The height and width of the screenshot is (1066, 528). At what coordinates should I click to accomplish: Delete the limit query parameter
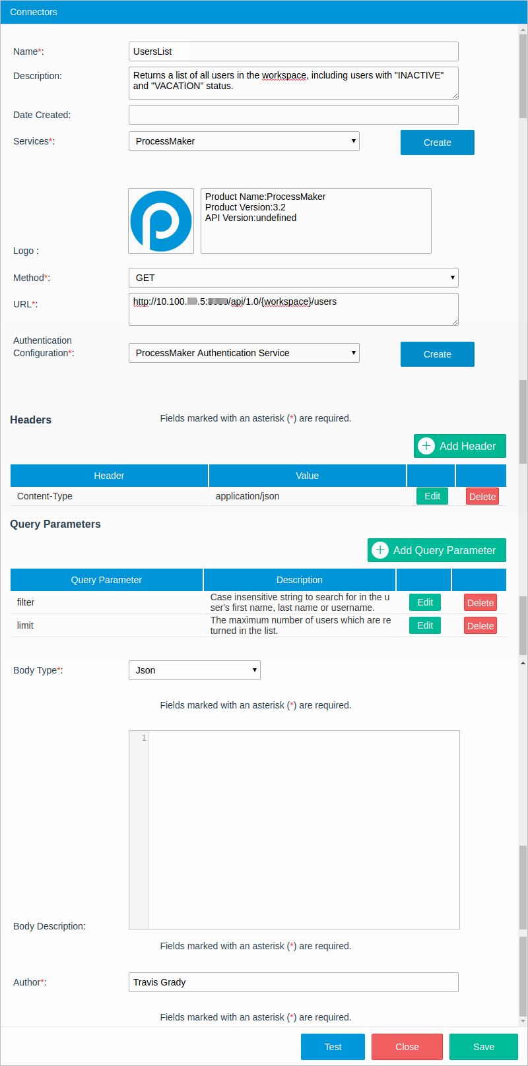[480, 626]
